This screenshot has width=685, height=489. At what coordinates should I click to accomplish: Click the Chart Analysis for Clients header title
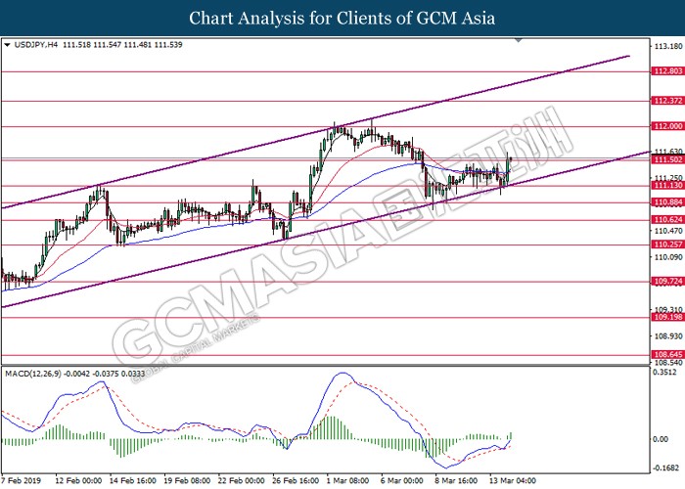click(342, 18)
